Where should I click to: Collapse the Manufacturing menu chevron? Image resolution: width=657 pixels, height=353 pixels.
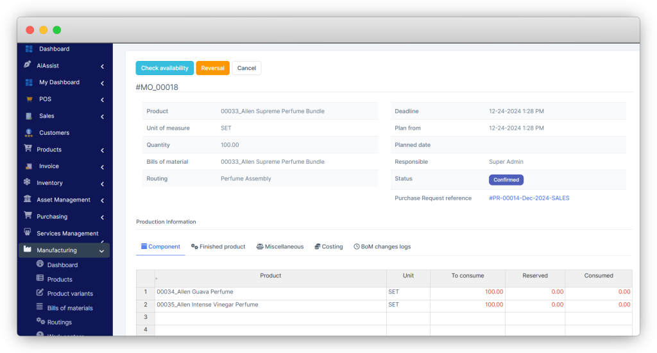tap(101, 250)
